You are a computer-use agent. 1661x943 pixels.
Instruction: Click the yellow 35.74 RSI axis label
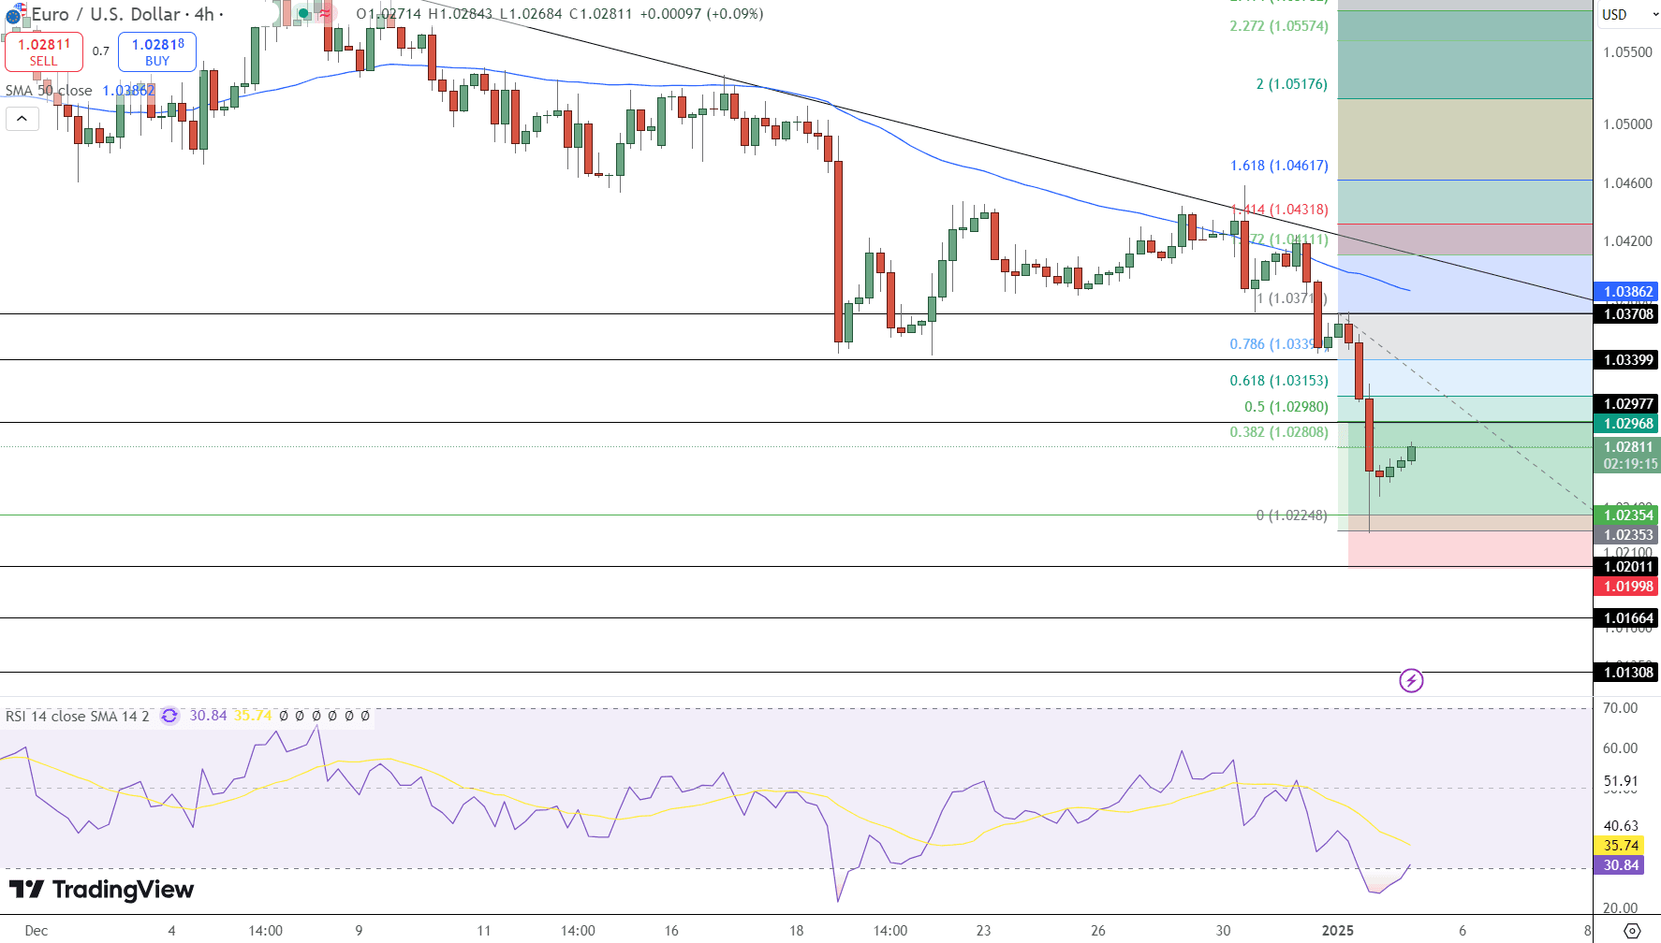pos(1620,846)
